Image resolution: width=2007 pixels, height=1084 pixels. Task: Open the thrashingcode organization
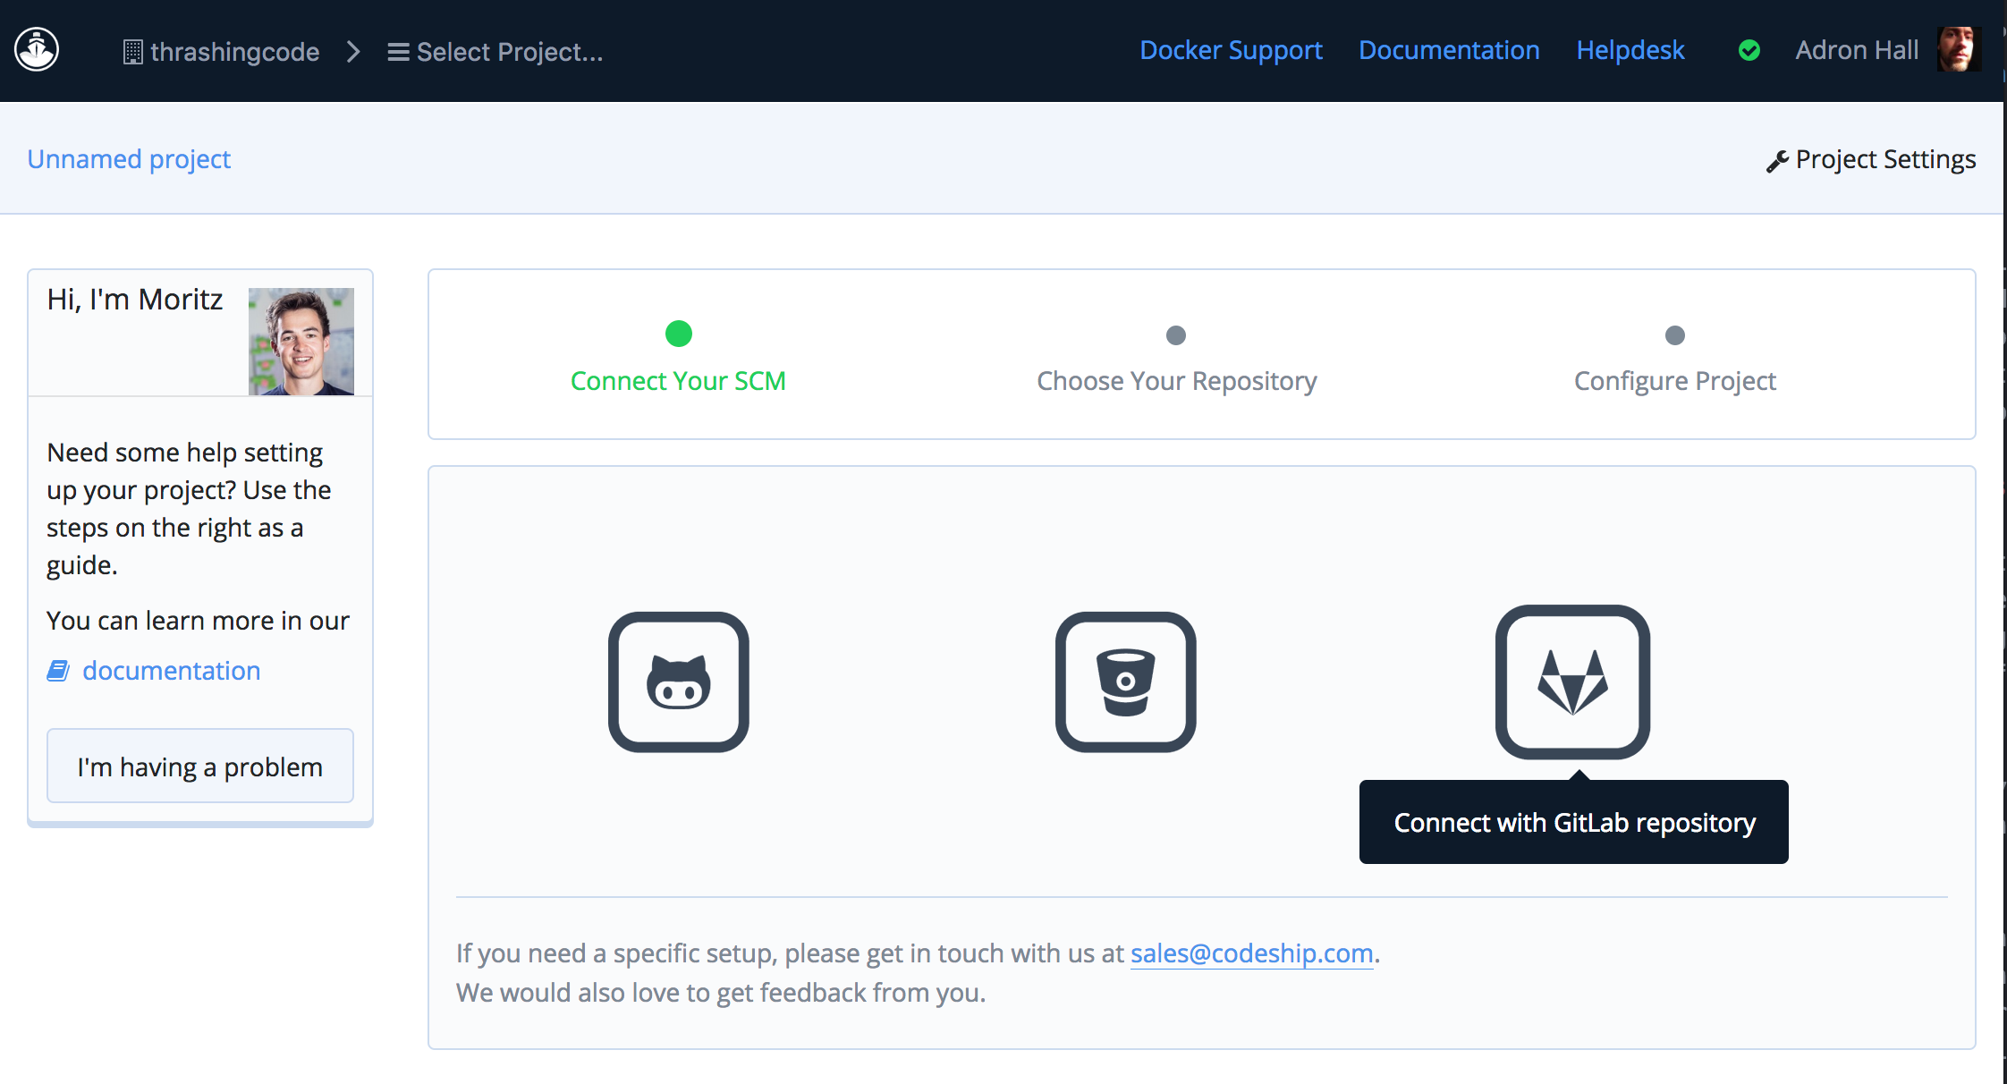(234, 52)
